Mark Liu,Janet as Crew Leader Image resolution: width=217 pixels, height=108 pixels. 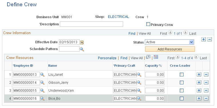[x=182, y=75]
